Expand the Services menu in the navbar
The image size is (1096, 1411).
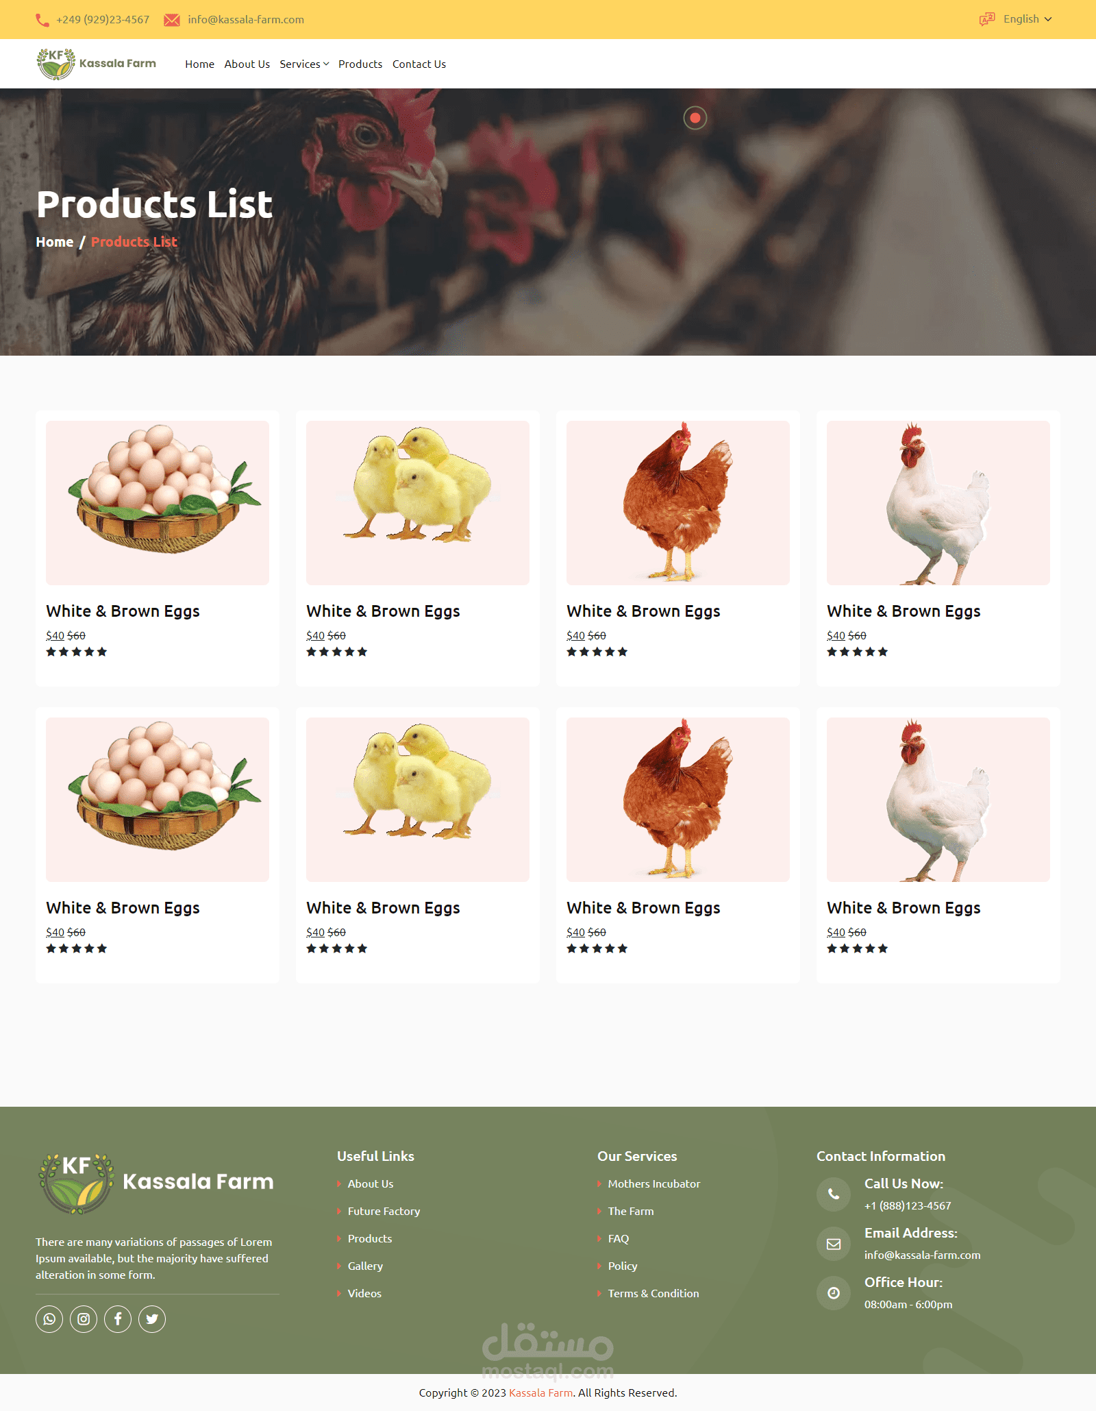(304, 64)
